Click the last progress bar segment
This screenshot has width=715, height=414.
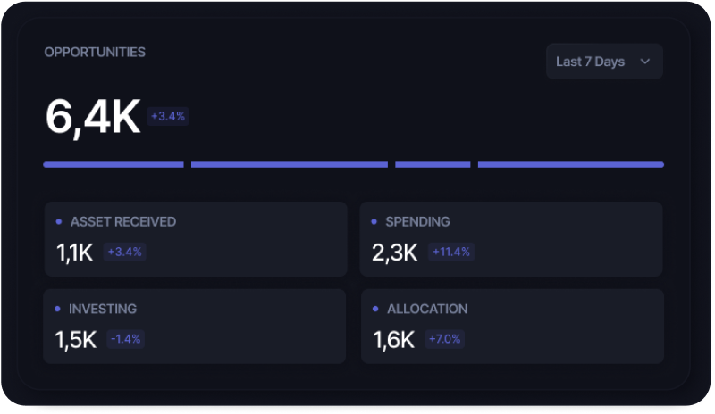click(x=570, y=164)
